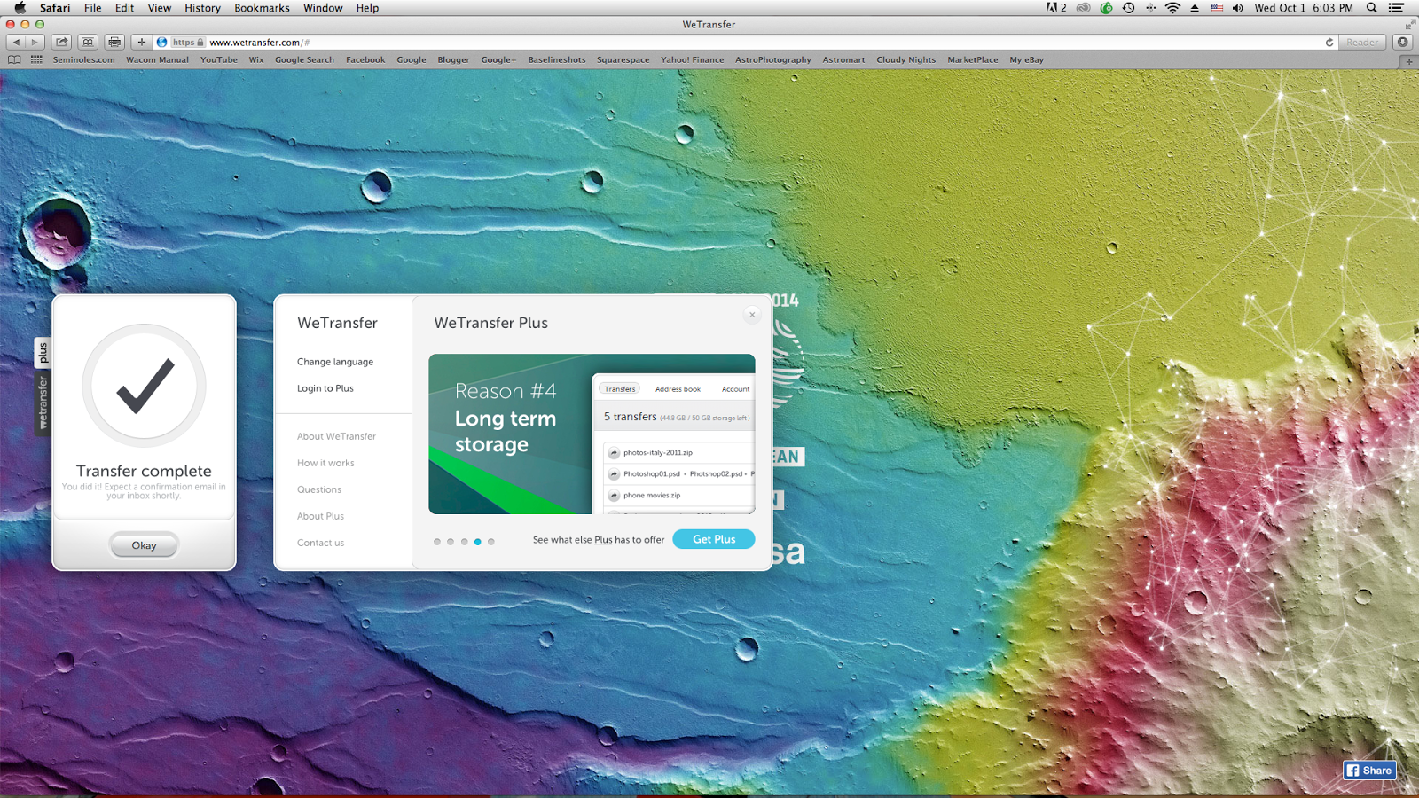Image resolution: width=1419 pixels, height=798 pixels.
Task: Select the fifth carousel dot
Action: pyautogui.click(x=490, y=542)
